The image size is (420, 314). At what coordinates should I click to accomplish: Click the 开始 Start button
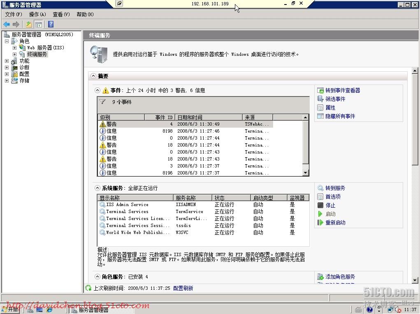coord(10,309)
